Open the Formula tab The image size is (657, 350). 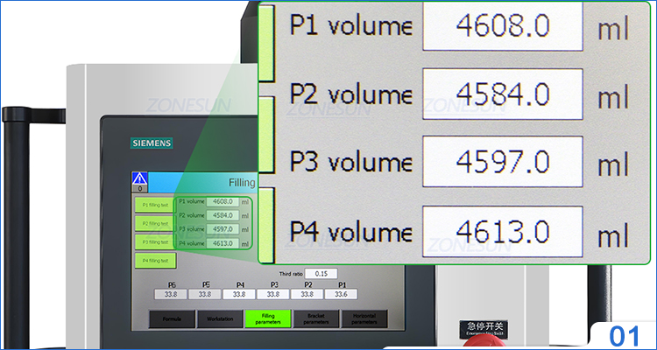[x=172, y=320]
